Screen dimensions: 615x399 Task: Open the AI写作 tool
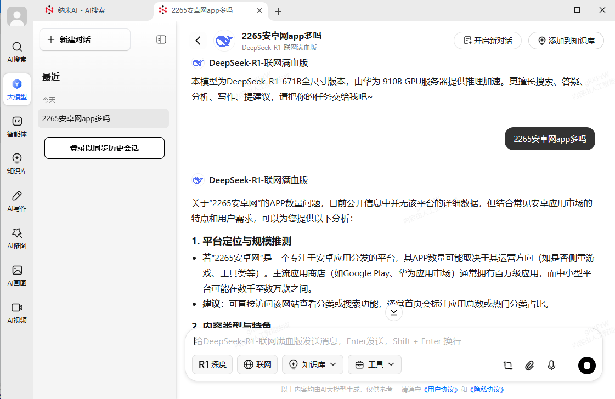(16, 201)
